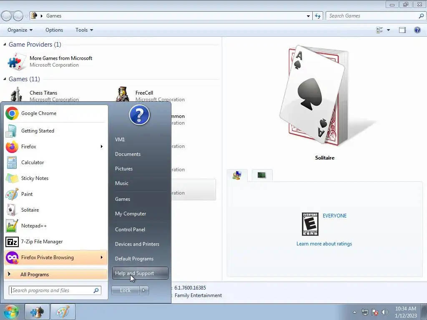
Task: Open the network tray icon
Action: coord(364,312)
